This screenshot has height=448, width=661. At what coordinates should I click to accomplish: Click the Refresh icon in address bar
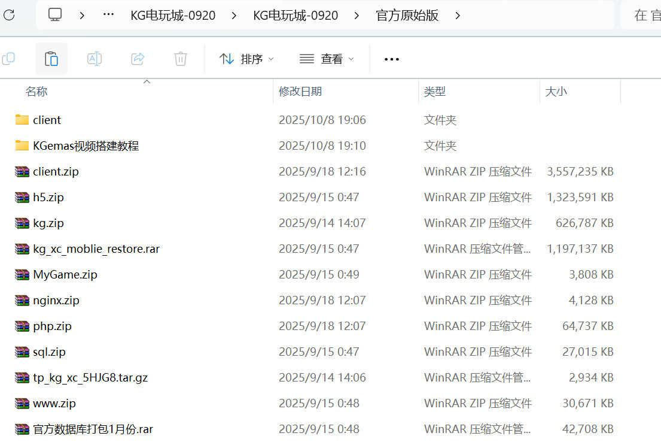pyautogui.click(x=9, y=15)
